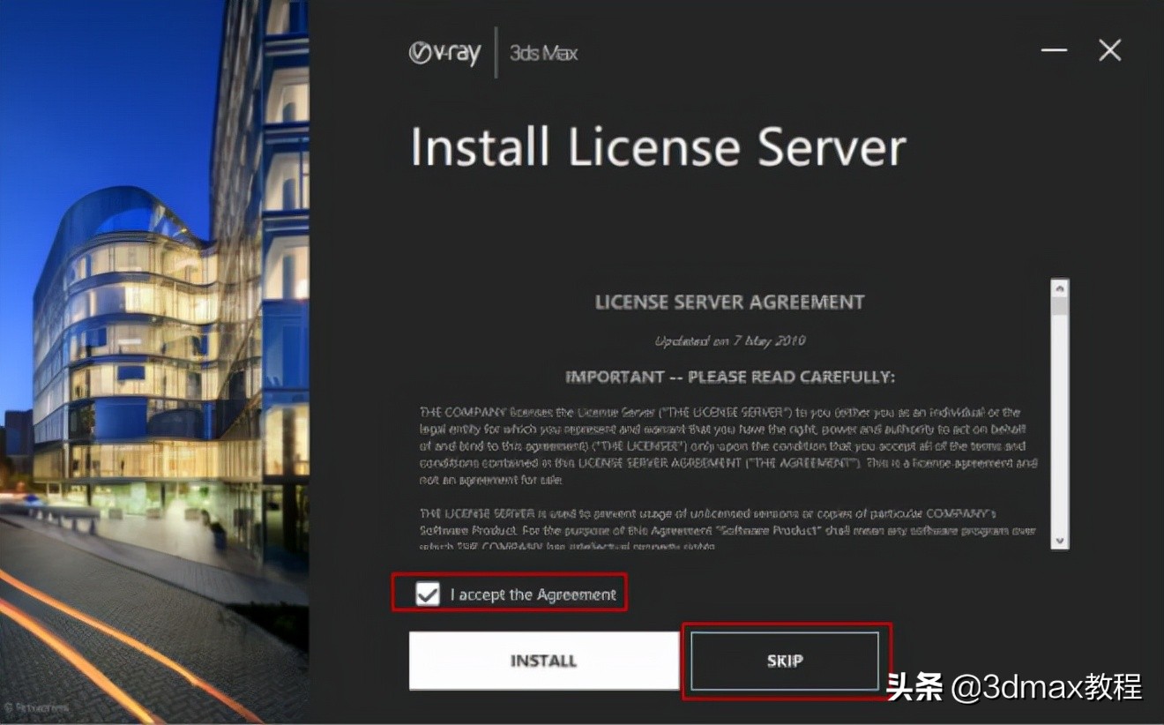Click the scrollbar thumb on the agreement text
This screenshot has height=725, width=1164.
(x=1060, y=305)
